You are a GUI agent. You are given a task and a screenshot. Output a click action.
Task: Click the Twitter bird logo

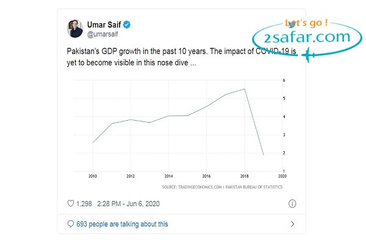point(292,24)
